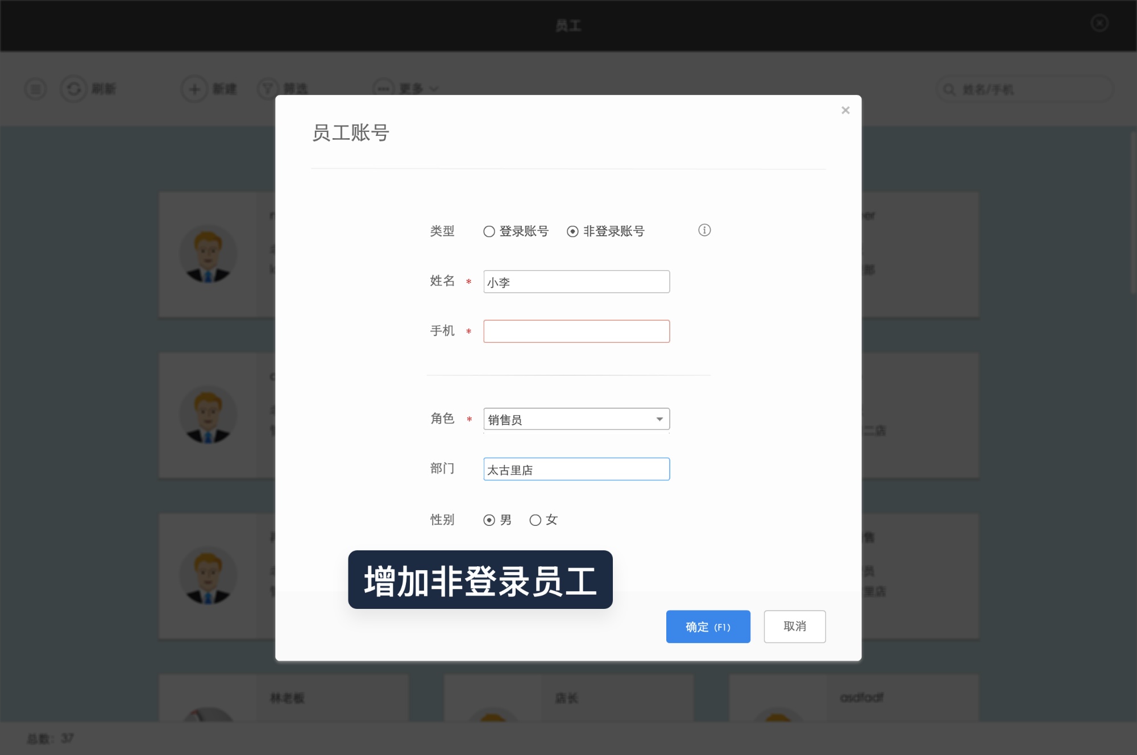This screenshot has width=1137, height=755.
Task: Click the info icon beside 非登录账号
Action: pos(704,231)
